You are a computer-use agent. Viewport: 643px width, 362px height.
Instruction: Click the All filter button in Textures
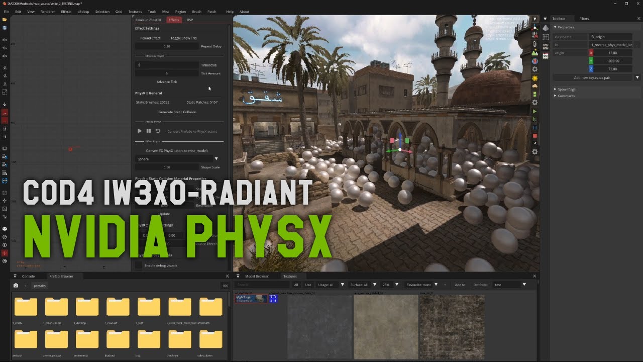296,285
